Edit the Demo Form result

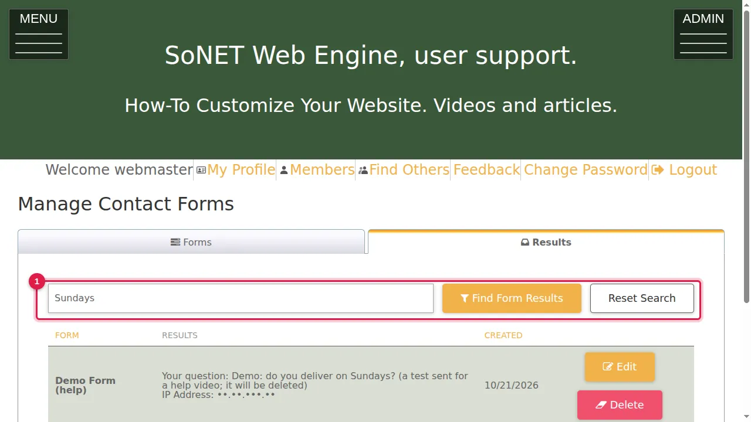(620, 367)
